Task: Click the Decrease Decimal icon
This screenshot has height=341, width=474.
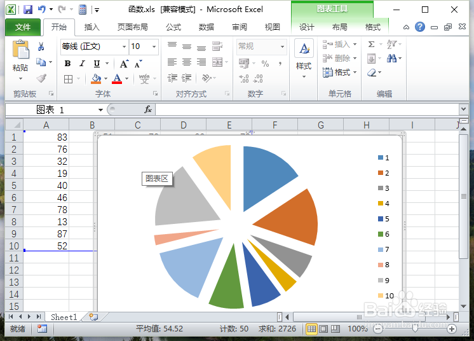Action: (x=258, y=79)
